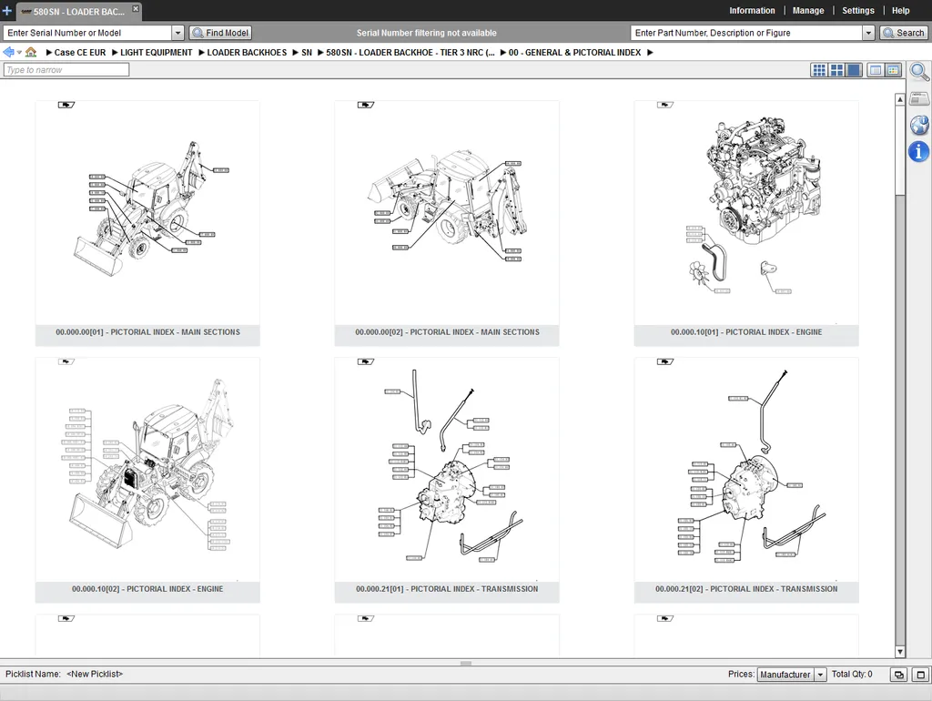Switch to the 3x3 small thumbnail grid view
Viewport: 932px width, 701px height.
pyautogui.click(x=818, y=70)
